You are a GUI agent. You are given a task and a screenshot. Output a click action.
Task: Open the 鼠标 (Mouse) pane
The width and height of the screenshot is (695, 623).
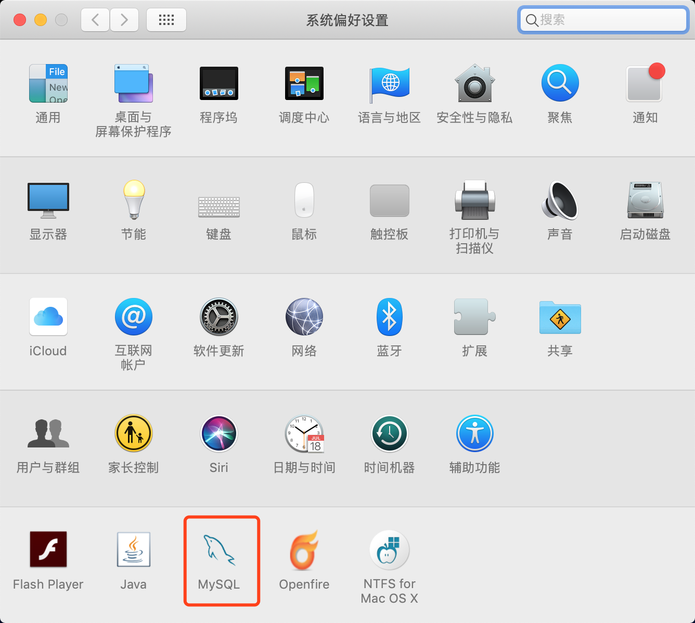(304, 200)
